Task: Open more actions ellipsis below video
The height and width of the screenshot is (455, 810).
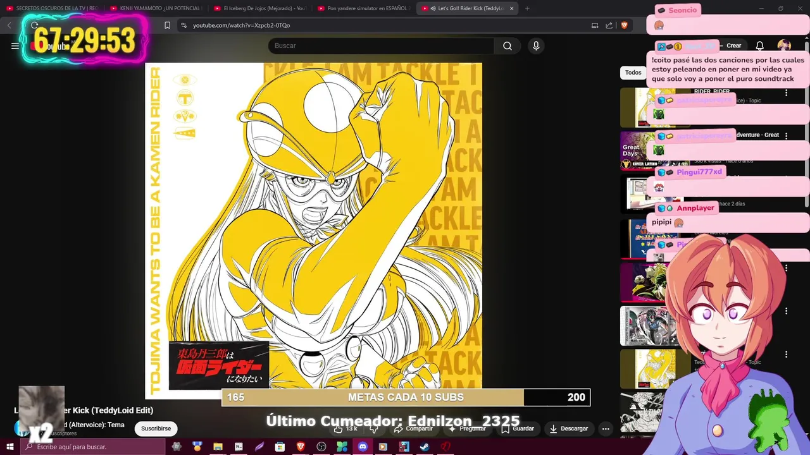Action: pos(606,428)
